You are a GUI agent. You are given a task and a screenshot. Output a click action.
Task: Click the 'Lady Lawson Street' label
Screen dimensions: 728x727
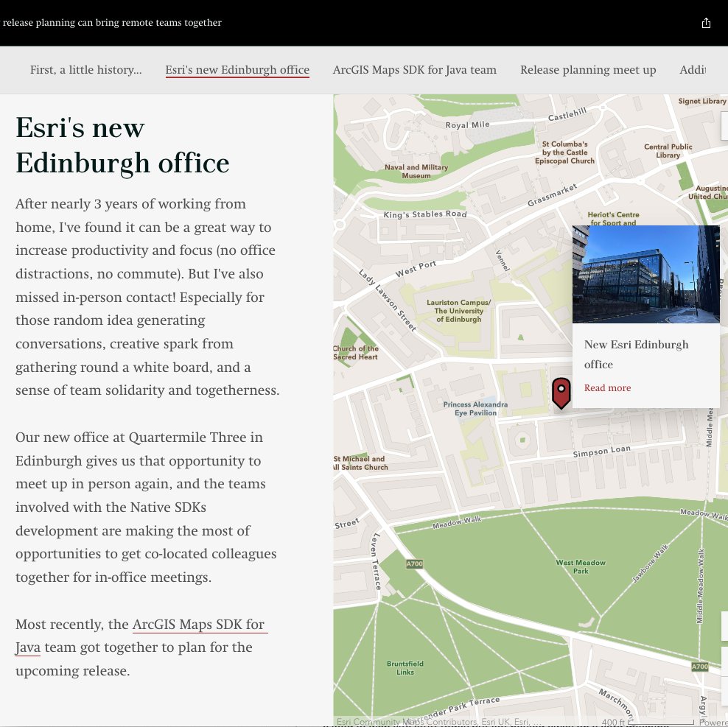click(x=388, y=300)
